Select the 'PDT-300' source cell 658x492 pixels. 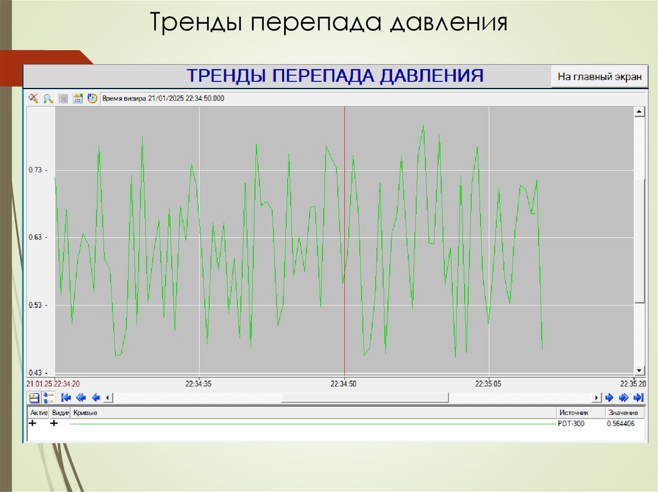coord(571,424)
